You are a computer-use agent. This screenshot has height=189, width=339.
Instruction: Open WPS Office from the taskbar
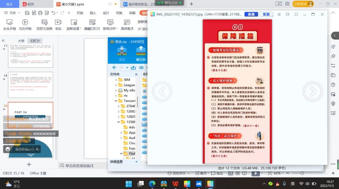point(175,184)
